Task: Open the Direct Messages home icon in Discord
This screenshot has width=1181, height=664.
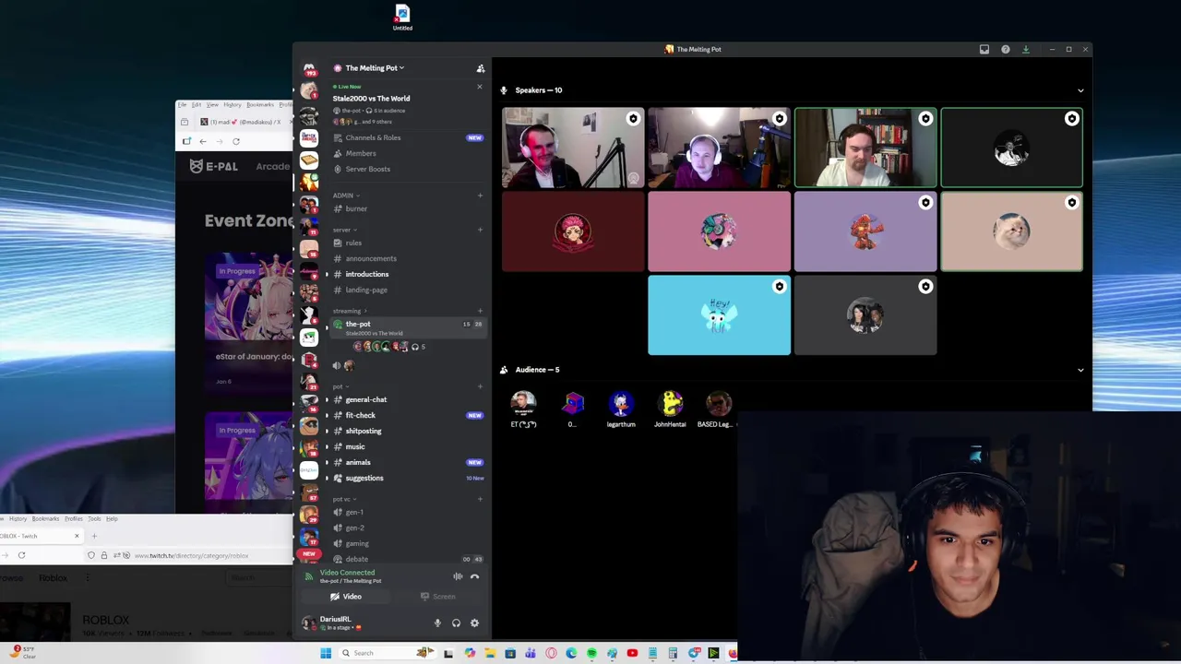Action: 309,69
